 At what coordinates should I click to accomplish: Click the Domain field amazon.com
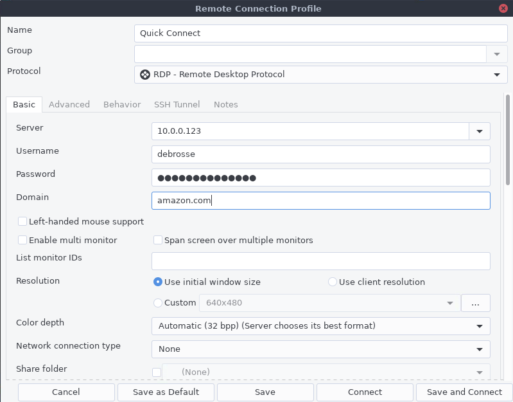320,201
